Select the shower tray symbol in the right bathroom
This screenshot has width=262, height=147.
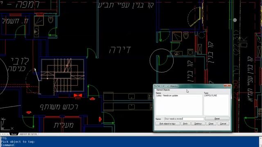[177, 36]
